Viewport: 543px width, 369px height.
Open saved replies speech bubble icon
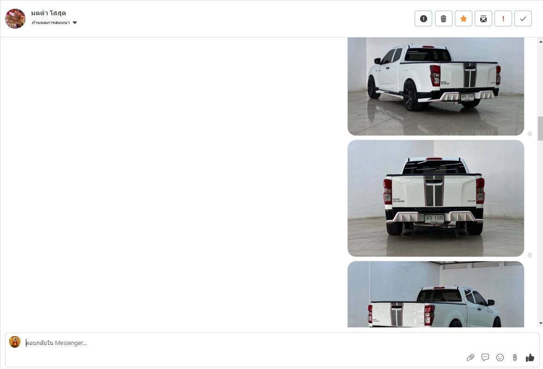[485, 357]
